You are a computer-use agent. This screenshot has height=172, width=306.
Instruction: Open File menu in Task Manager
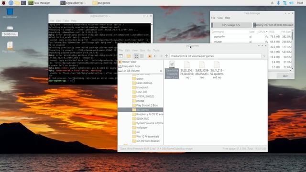point(213,18)
